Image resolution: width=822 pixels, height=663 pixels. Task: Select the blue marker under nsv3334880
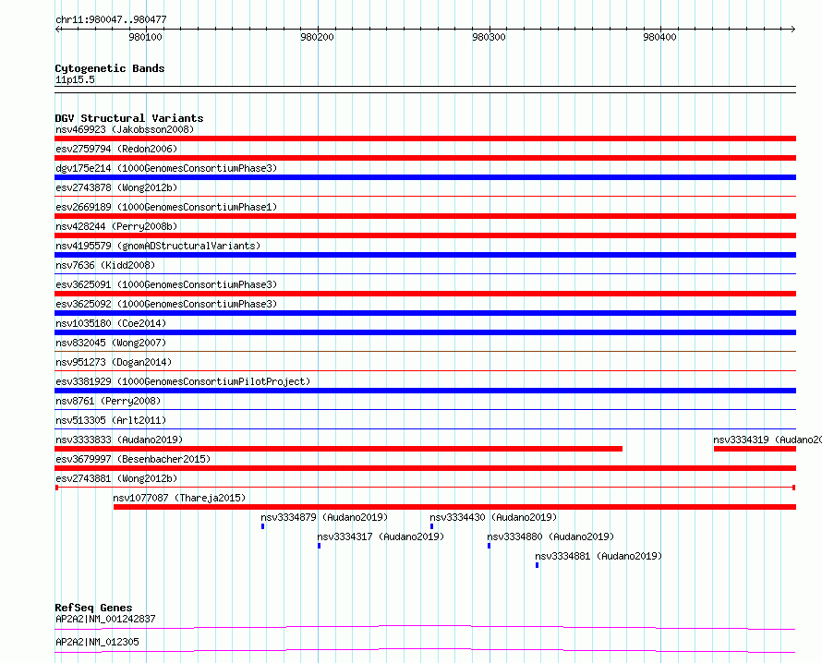pos(489,546)
